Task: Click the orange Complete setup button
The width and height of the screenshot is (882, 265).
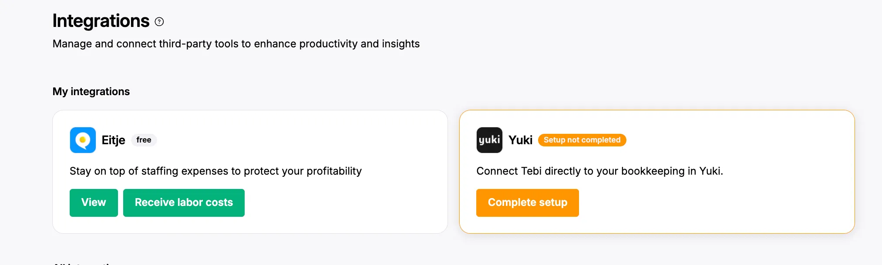Action: [x=527, y=202]
